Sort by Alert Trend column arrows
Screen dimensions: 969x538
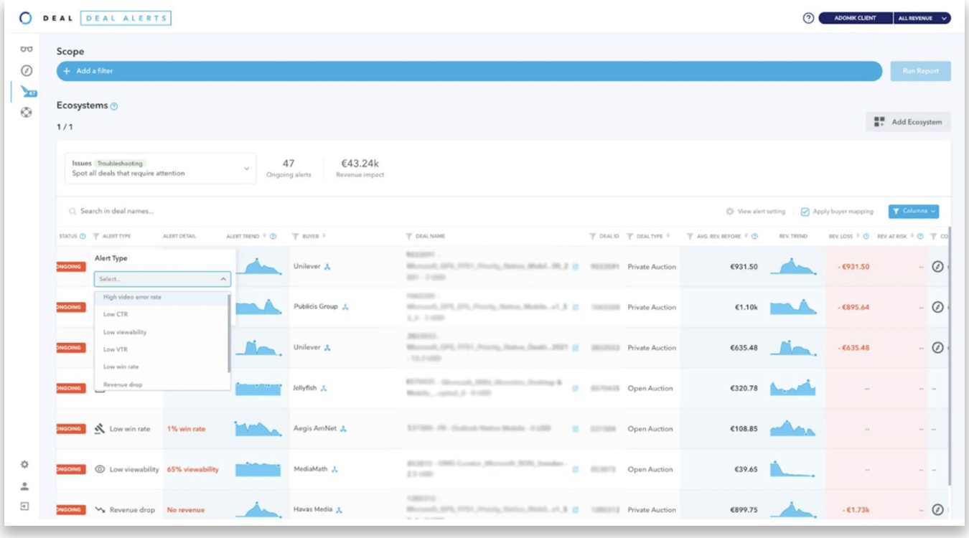click(x=265, y=236)
